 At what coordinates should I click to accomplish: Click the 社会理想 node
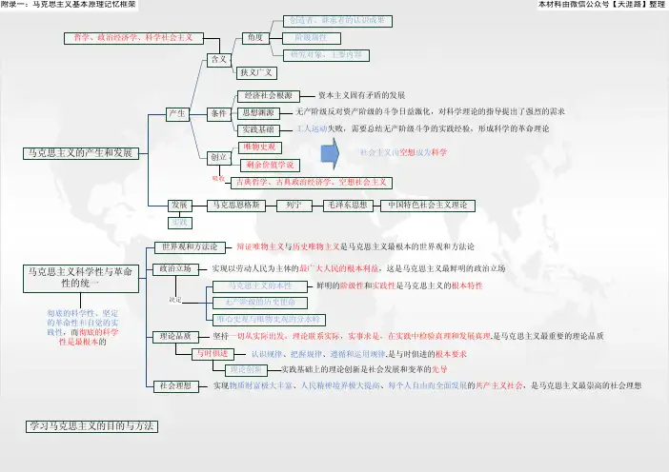coord(176,385)
